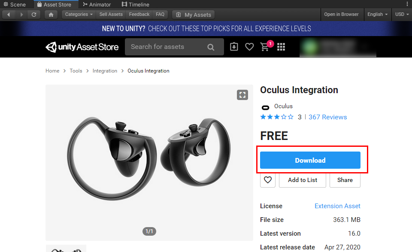Open the wishlist heart in header
412x252 pixels.
pyautogui.click(x=249, y=47)
